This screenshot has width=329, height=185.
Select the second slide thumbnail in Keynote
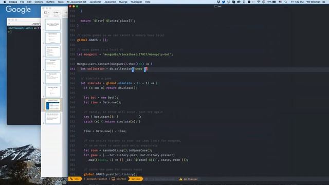point(52,38)
